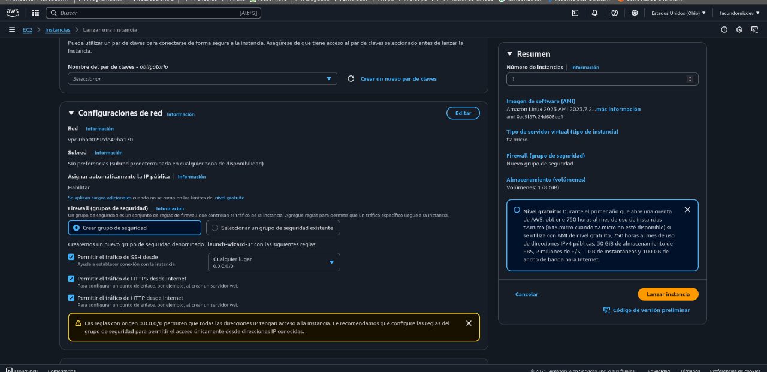This screenshot has height=372, width=767.
Task: Open the notifications bell
Action: (594, 13)
